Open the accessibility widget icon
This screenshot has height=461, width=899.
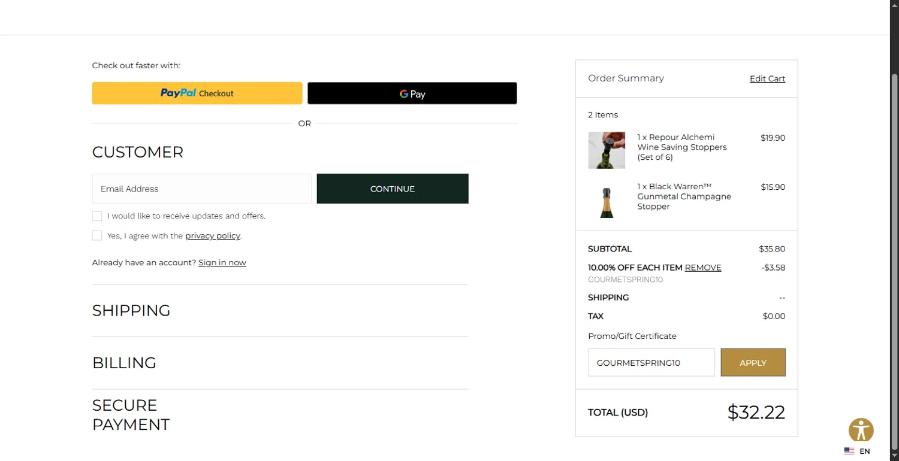click(861, 430)
